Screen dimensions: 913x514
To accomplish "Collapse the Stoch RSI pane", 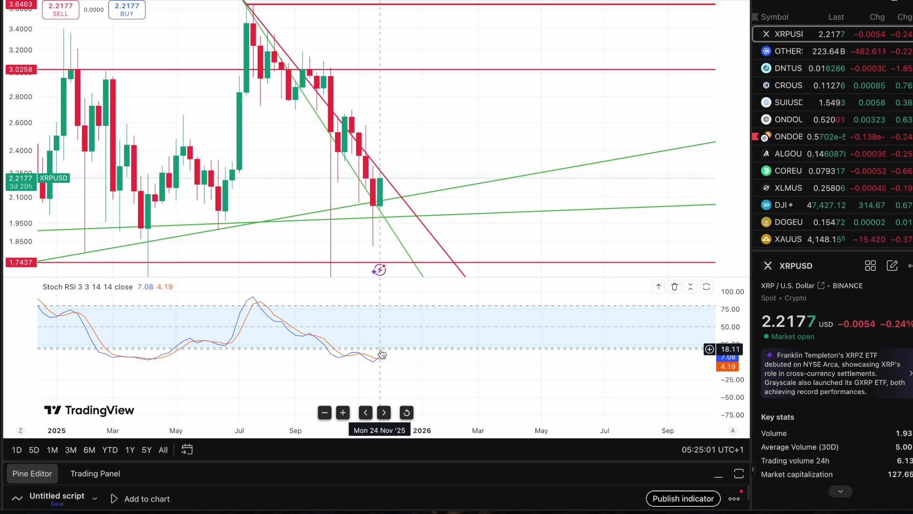I will (x=691, y=287).
